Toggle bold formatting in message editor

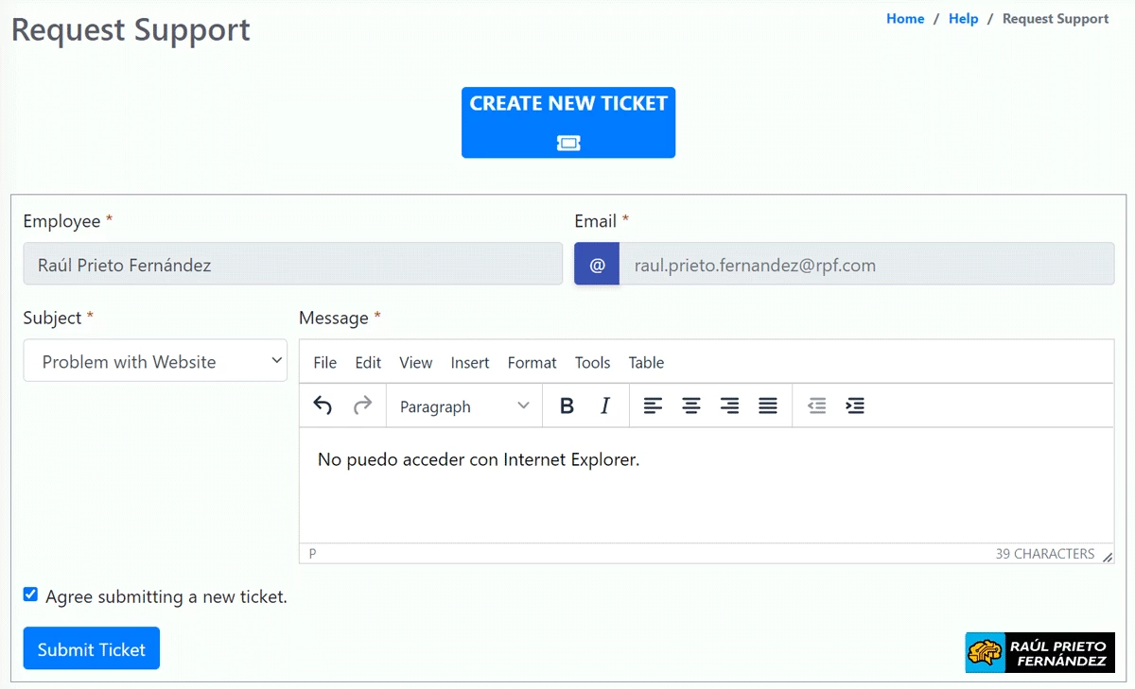point(567,405)
